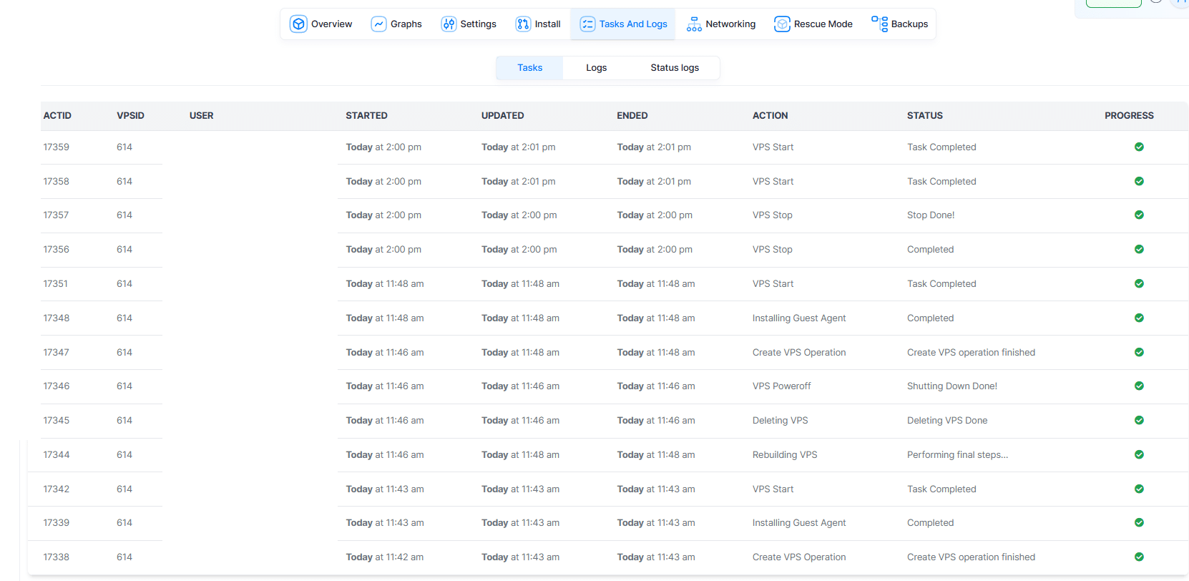Click the Deleting VPS Done status text
The image size is (1189, 581).
[x=946, y=421]
